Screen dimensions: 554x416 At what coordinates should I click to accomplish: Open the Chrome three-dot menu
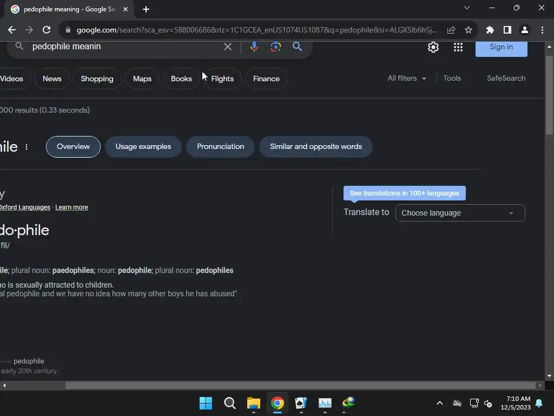(542, 30)
